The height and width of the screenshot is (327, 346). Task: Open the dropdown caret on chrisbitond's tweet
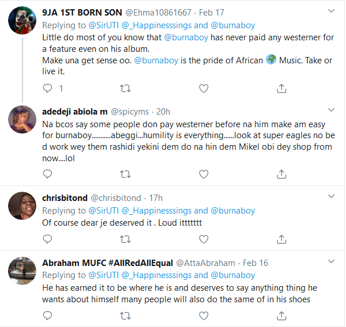(x=330, y=196)
